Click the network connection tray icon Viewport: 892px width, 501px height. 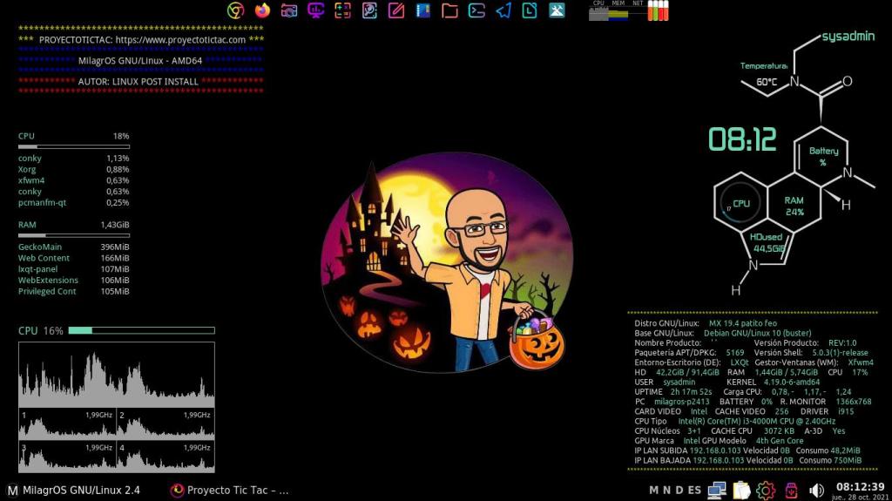pyautogui.click(x=717, y=490)
